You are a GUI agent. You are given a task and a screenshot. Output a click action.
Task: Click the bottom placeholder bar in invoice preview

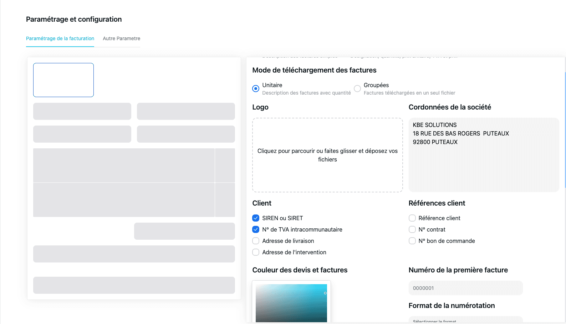[134, 285]
